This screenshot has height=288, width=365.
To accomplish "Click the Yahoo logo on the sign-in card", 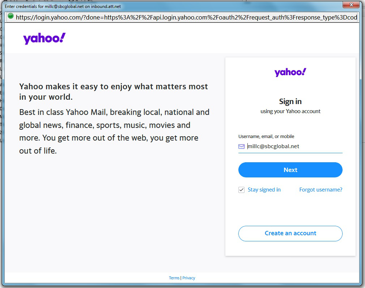I will point(290,72).
